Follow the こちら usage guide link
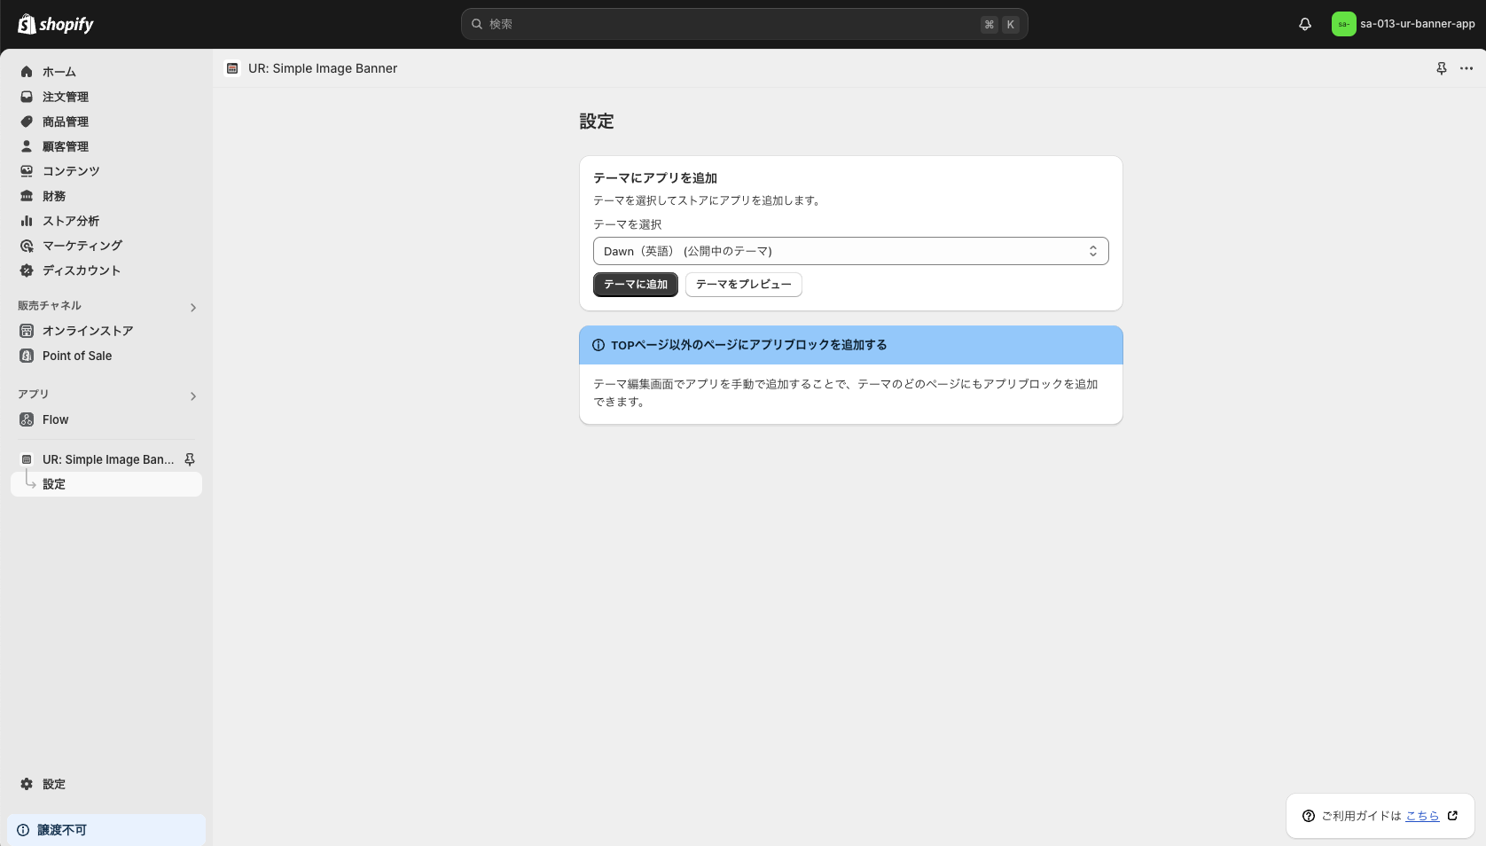1486x846 pixels. pyautogui.click(x=1422, y=816)
